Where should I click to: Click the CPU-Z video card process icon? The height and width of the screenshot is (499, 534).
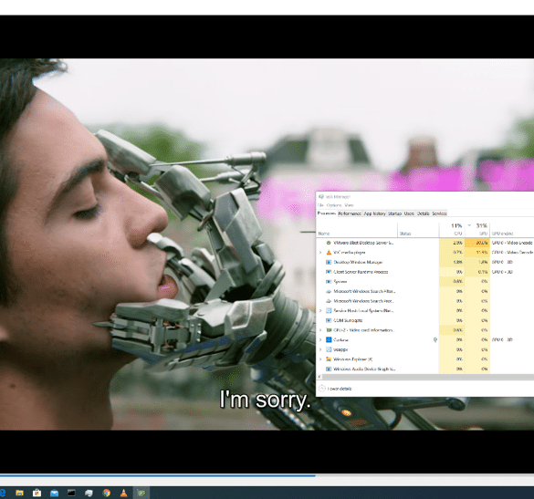tap(329, 330)
